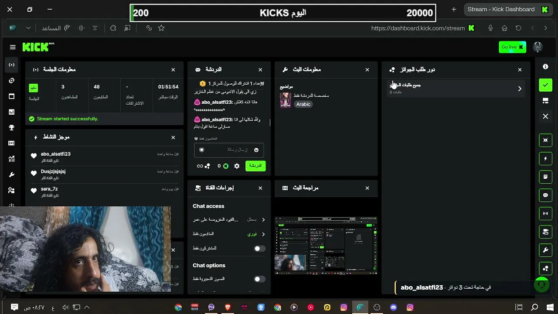Viewport: 558px width, 314px height.
Task: Open the browser profile dropdown arrow
Action: 28,28
